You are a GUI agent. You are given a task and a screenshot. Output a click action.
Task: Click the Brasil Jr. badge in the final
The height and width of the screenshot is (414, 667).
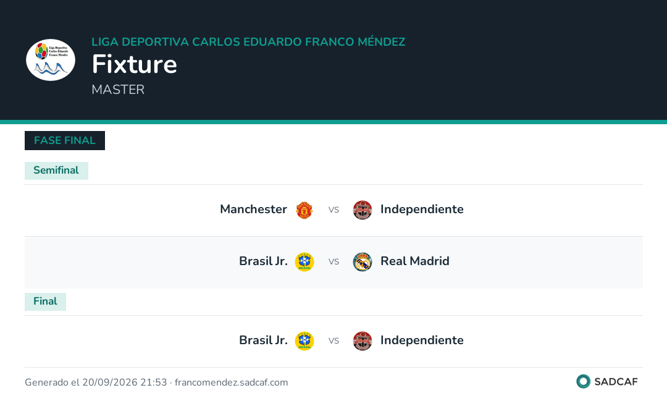tap(304, 341)
